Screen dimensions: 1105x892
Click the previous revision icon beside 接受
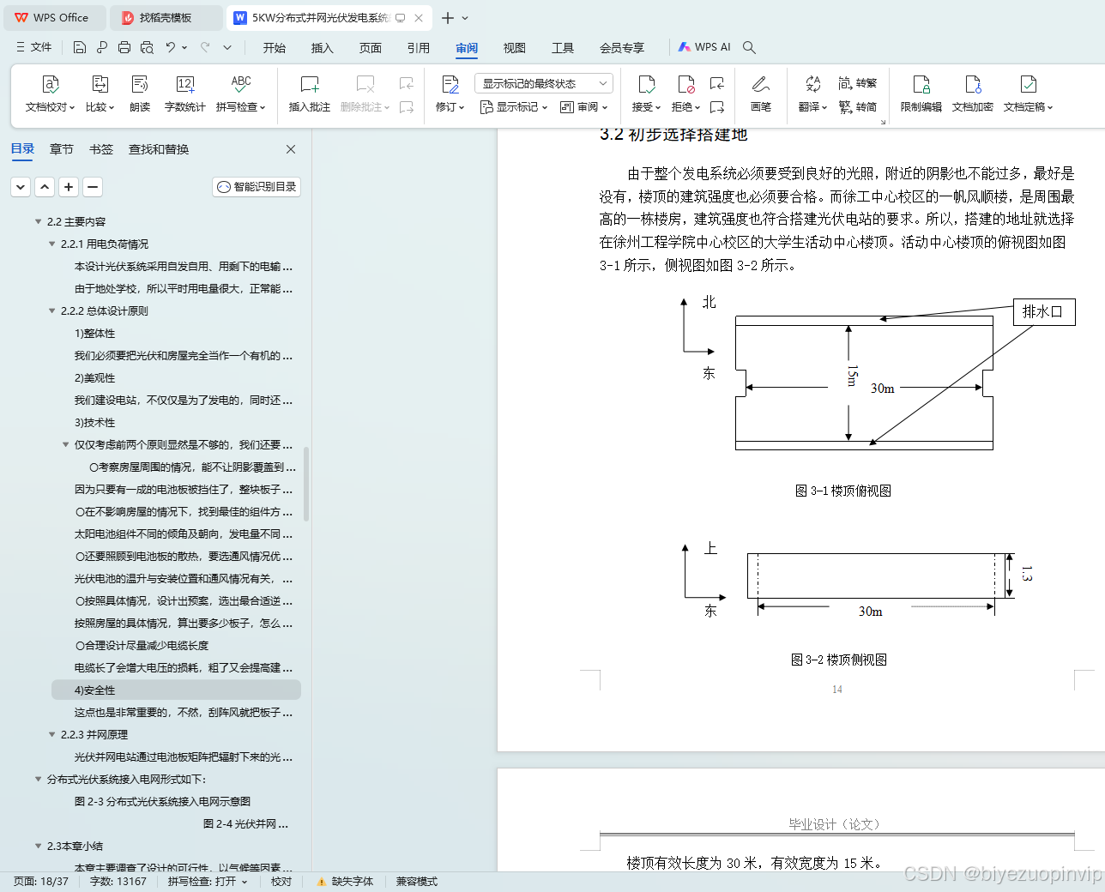point(717,83)
